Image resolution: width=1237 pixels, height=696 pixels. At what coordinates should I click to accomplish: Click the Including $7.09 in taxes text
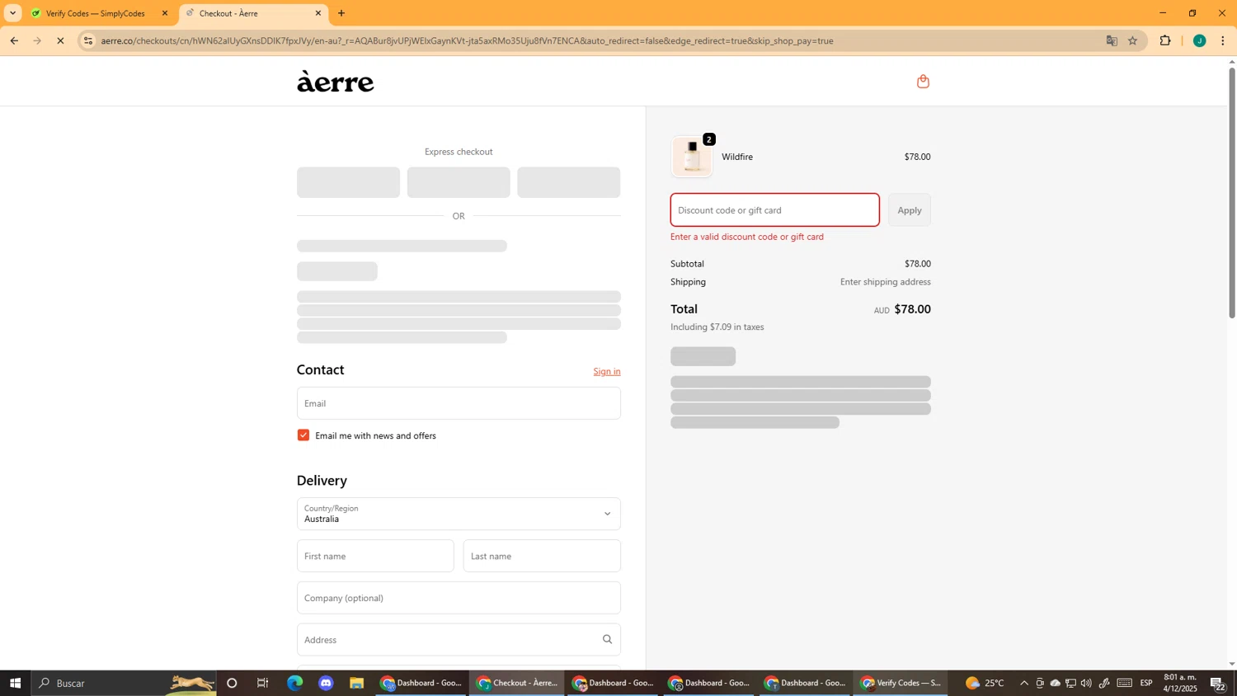[x=717, y=327]
